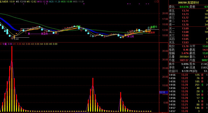The width and height of the screenshot is (208, 113).
Task: Click the M3: 13.19 moving average label
Action: pos(21,2)
